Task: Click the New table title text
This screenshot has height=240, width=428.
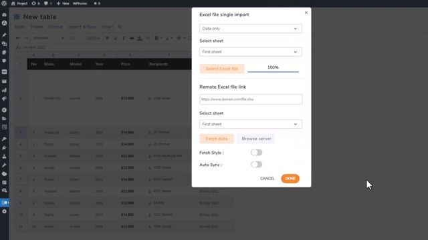Action: pos(39,17)
